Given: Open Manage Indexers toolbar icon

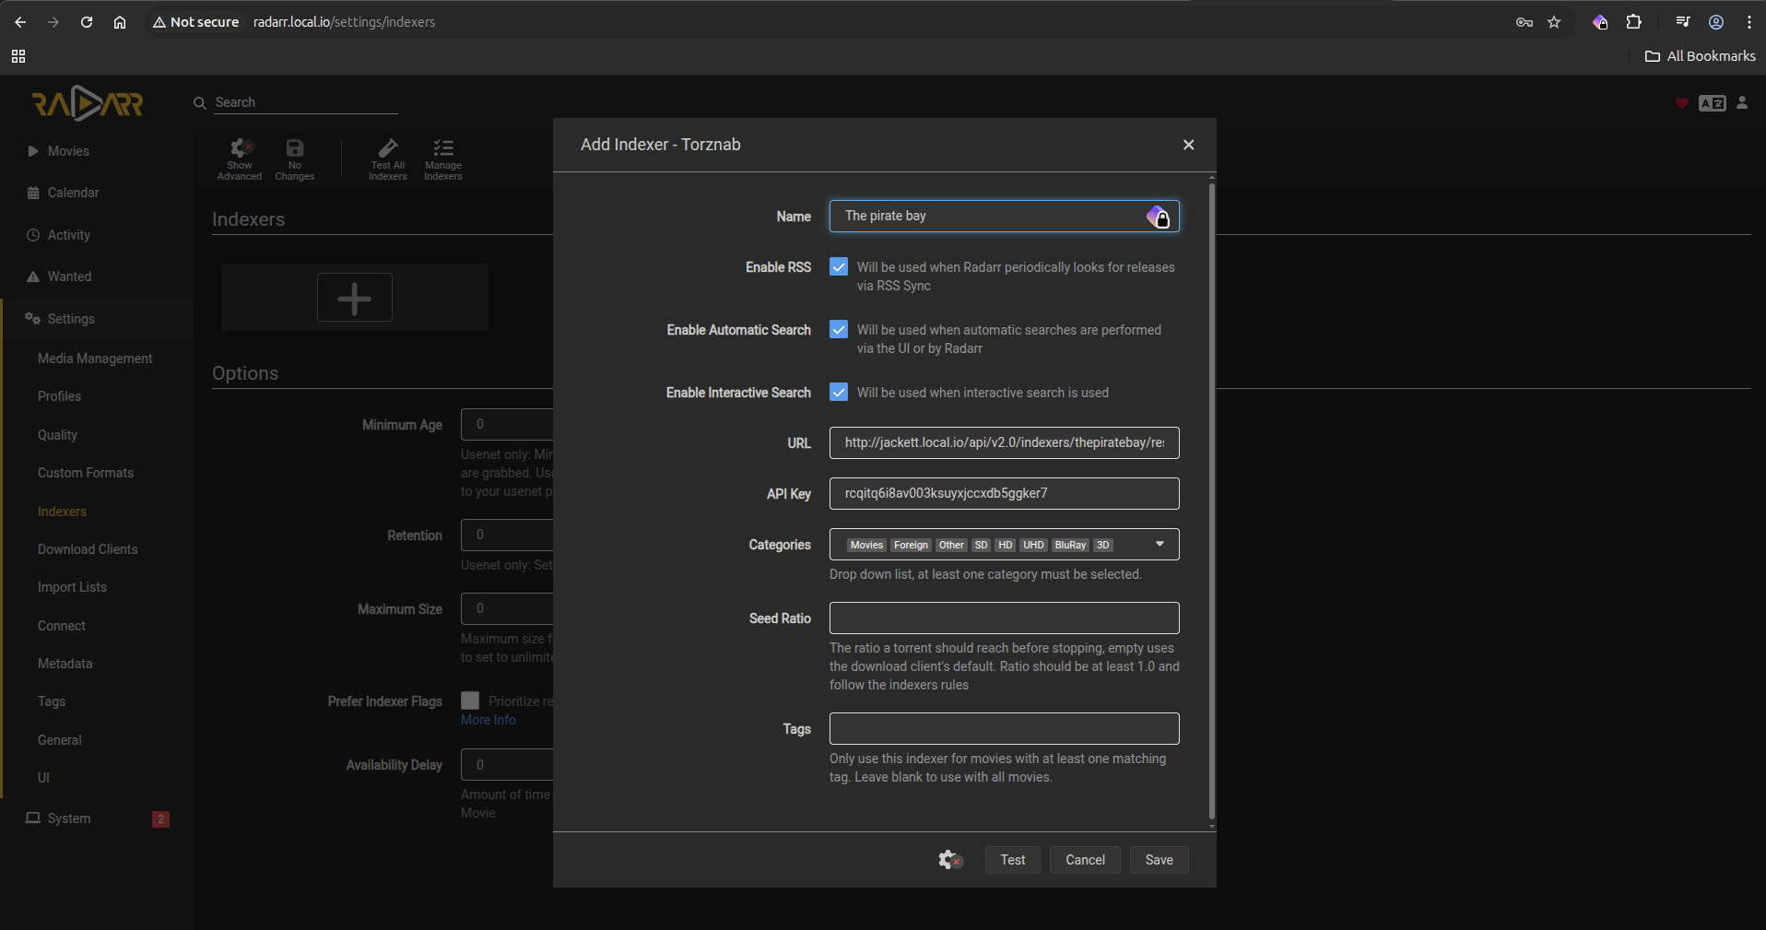Looking at the screenshot, I should tap(443, 148).
